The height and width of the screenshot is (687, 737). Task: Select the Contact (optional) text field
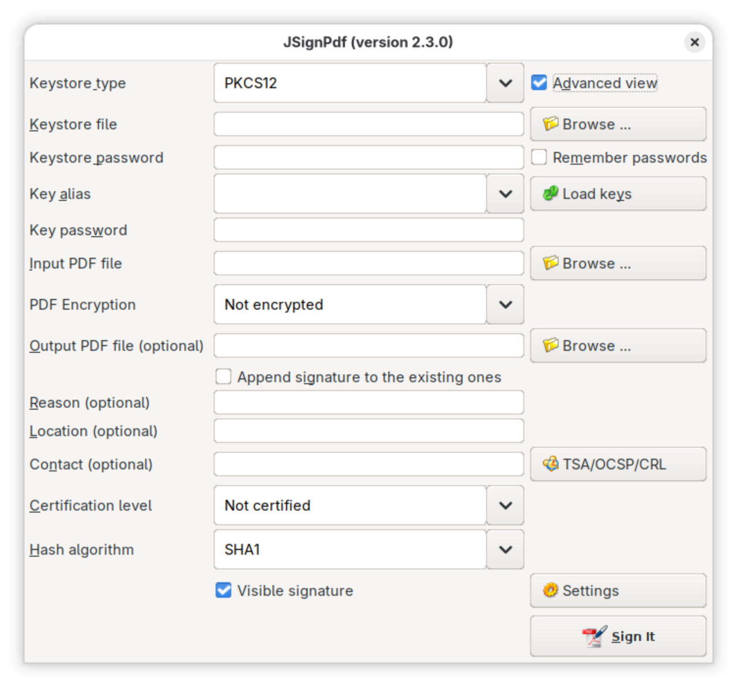point(368,464)
